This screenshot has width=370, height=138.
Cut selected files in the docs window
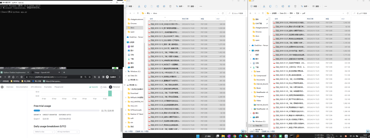139,6
